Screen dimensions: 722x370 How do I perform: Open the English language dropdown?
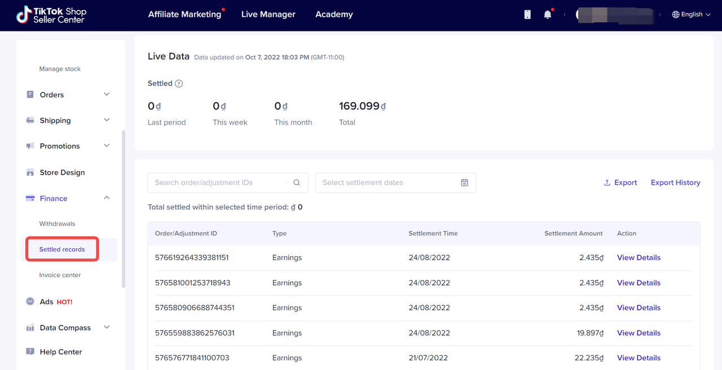pos(691,15)
